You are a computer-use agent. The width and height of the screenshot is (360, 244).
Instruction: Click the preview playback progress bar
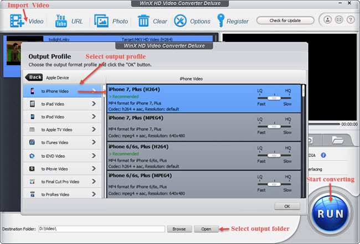click(324, 124)
